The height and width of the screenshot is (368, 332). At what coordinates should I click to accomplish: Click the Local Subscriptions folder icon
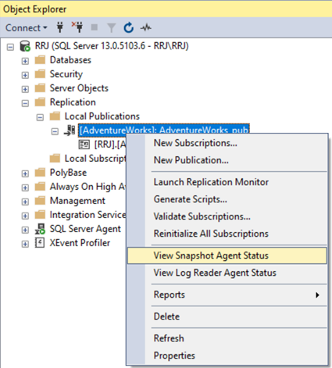(x=55, y=159)
